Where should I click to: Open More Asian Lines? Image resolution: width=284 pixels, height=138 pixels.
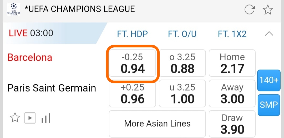157,124
